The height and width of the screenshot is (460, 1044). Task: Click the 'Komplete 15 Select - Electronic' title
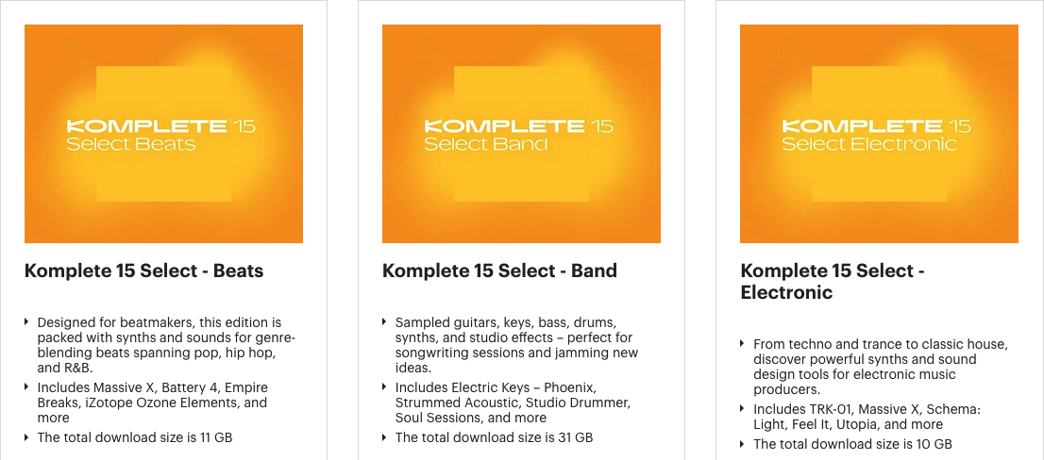click(833, 281)
